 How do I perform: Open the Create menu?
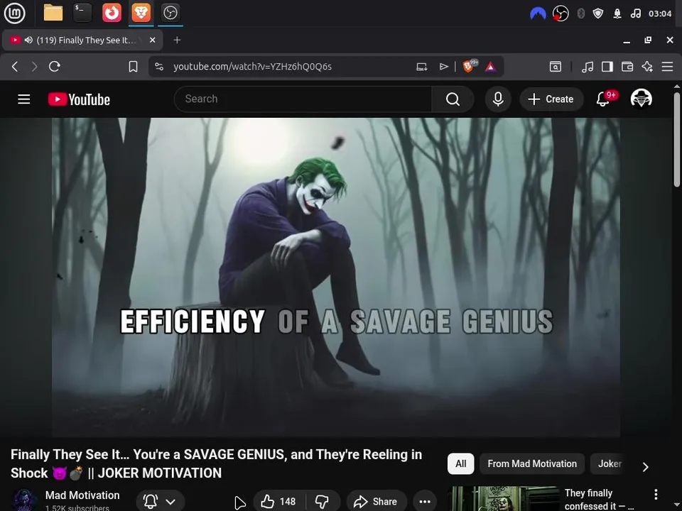[x=551, y=99]
